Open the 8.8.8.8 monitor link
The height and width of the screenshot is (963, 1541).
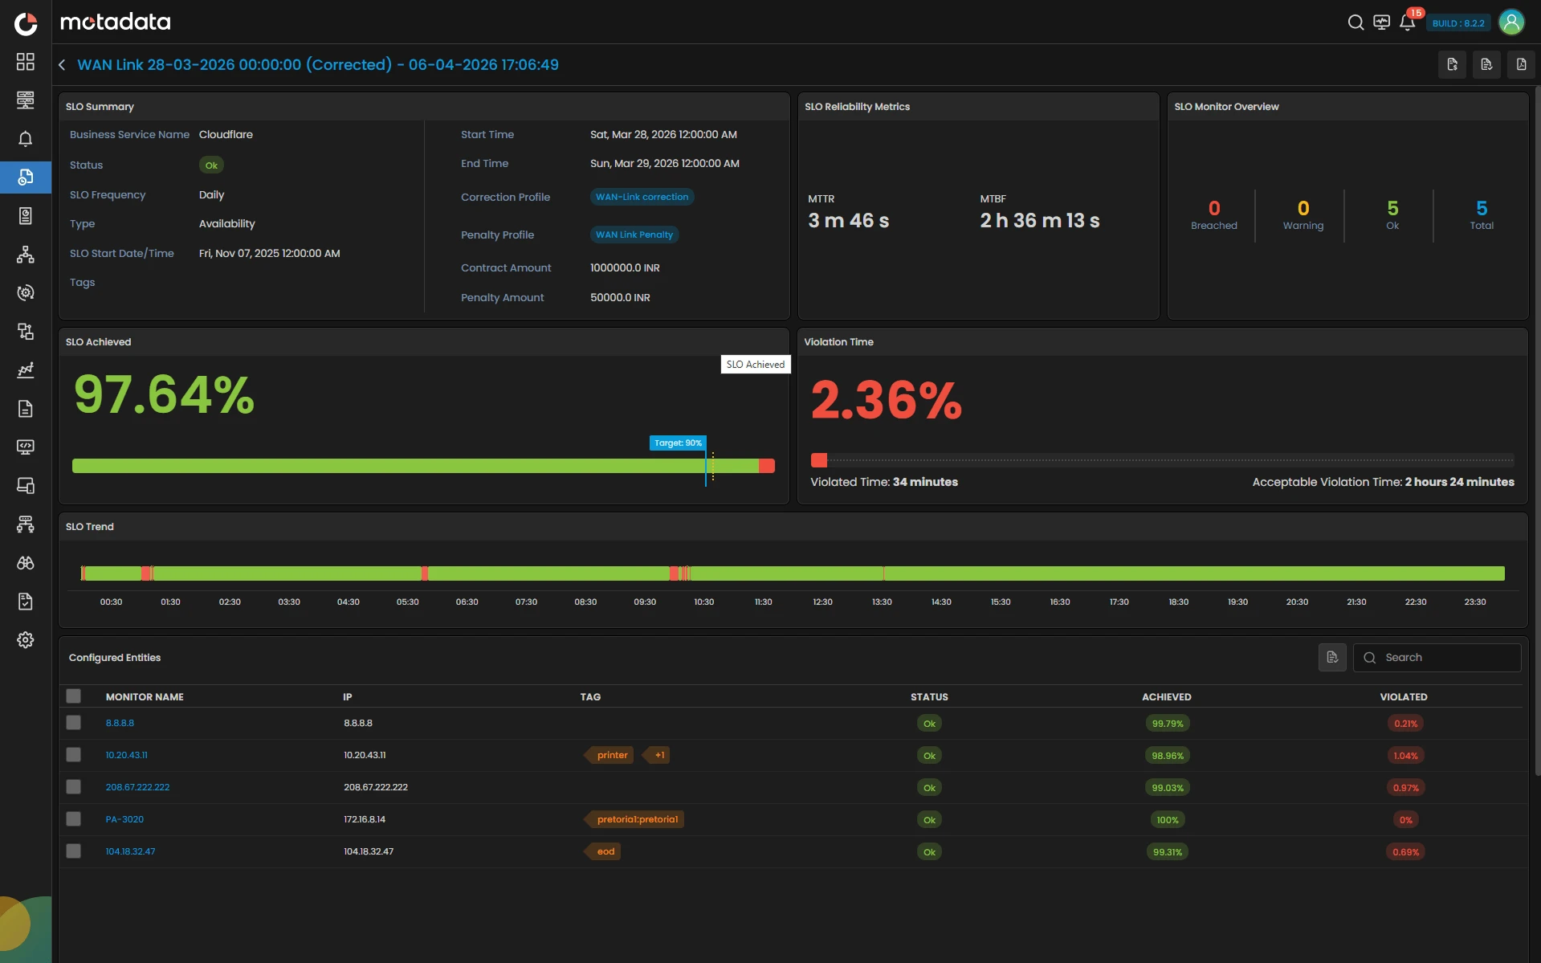tap(120, 723)
